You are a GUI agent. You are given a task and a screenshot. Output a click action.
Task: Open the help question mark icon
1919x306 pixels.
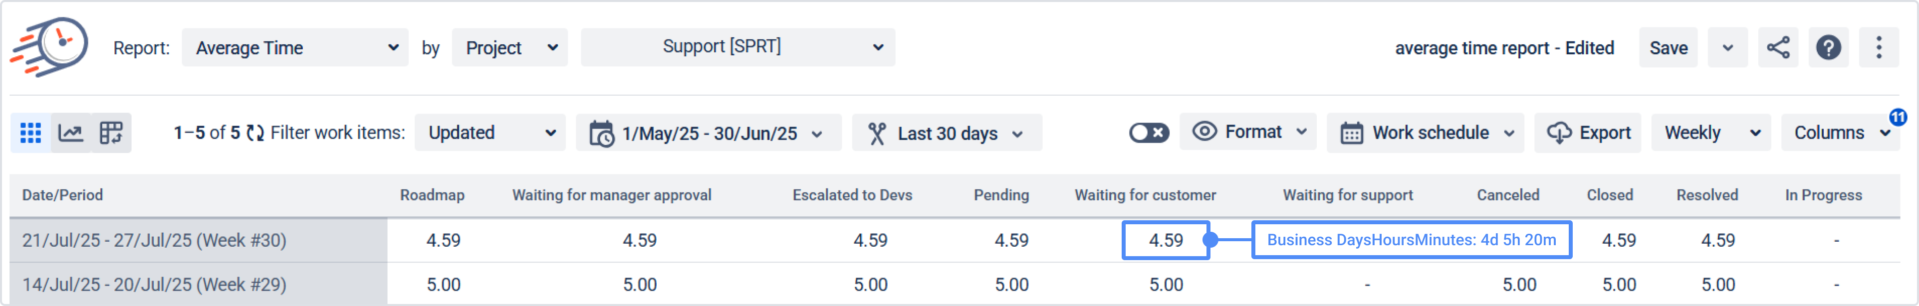coord(1828,48)
